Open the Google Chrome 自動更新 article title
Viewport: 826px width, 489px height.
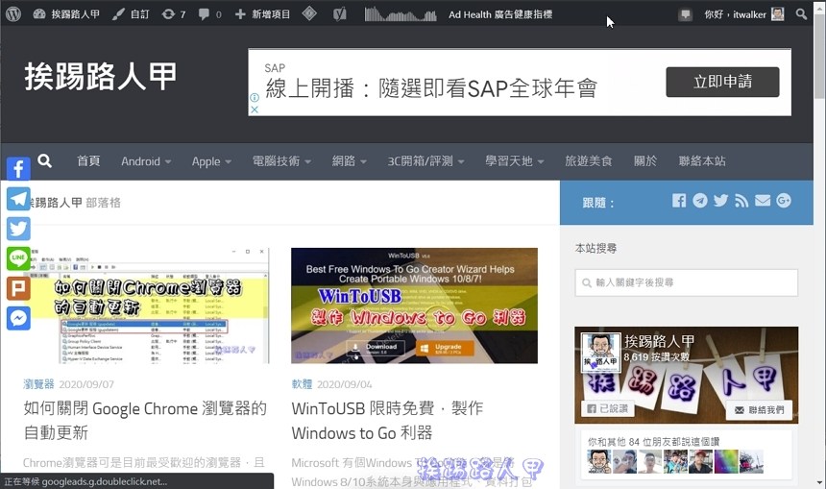coord(145,420)
